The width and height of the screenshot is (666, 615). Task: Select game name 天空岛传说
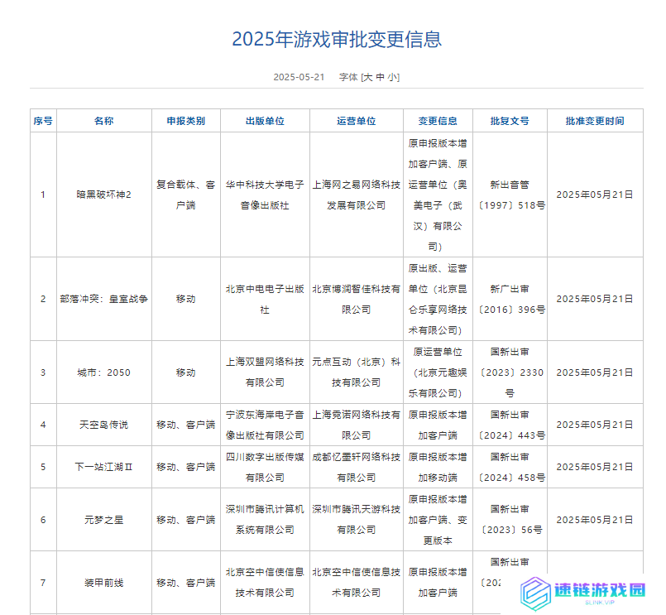coord(104,425)
